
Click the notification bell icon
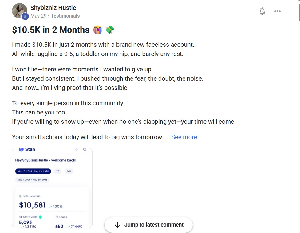coord(262,11)
